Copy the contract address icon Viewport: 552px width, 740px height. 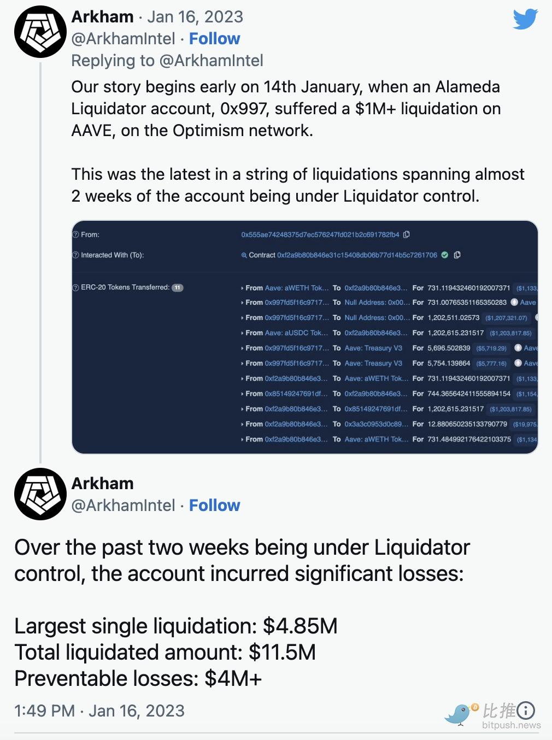[x=457, y=255]
